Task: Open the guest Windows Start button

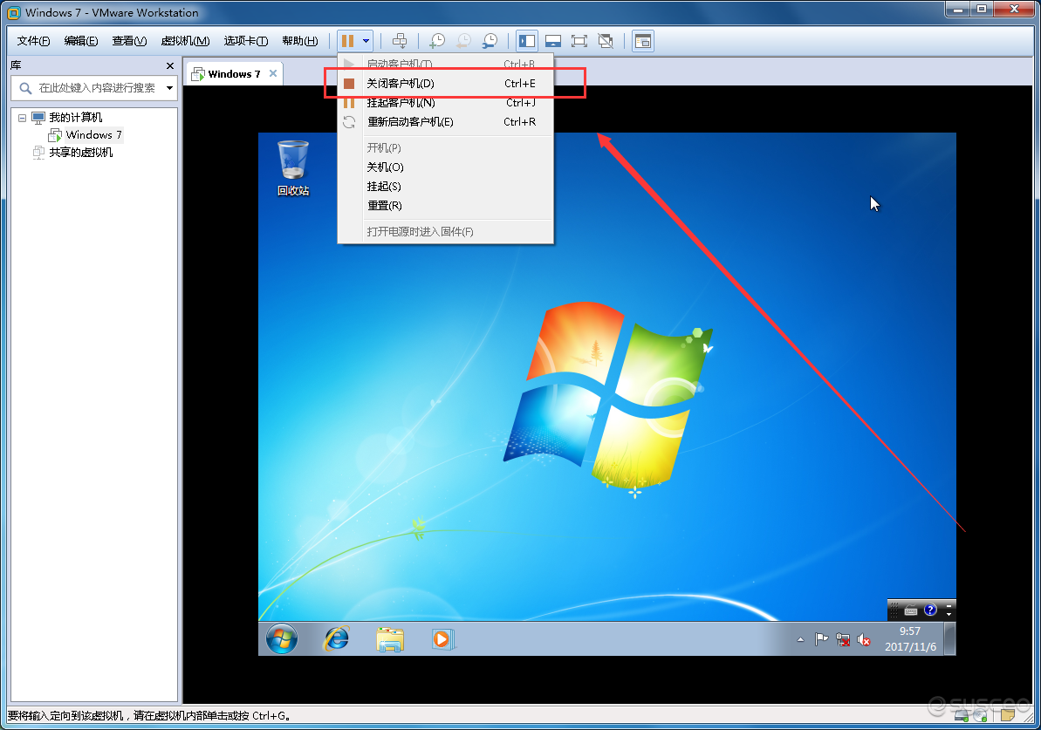Action: coord(282,639)
